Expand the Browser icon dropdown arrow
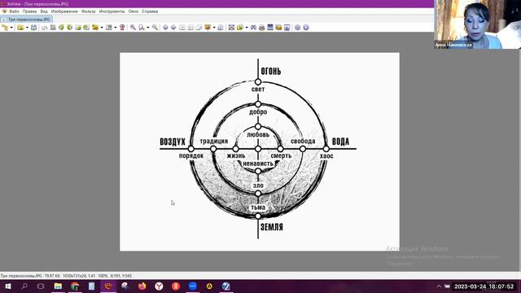This screenshot has height=293, width=521. (x=11, y=28)
